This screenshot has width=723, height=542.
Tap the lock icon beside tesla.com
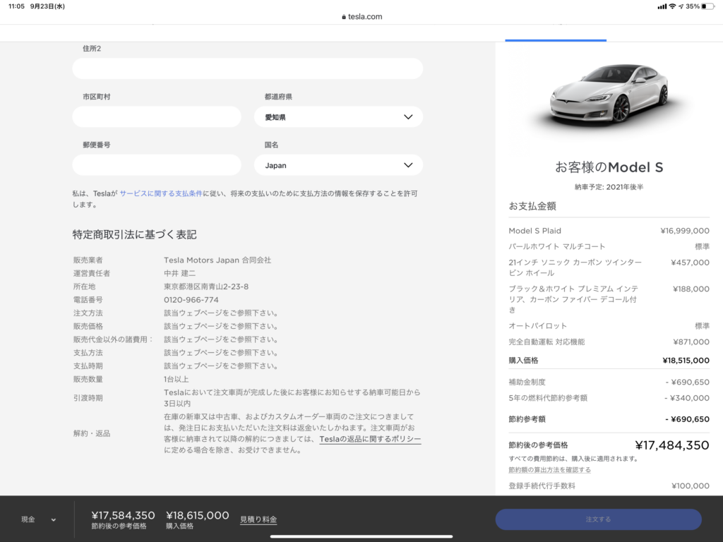(344, 17)
